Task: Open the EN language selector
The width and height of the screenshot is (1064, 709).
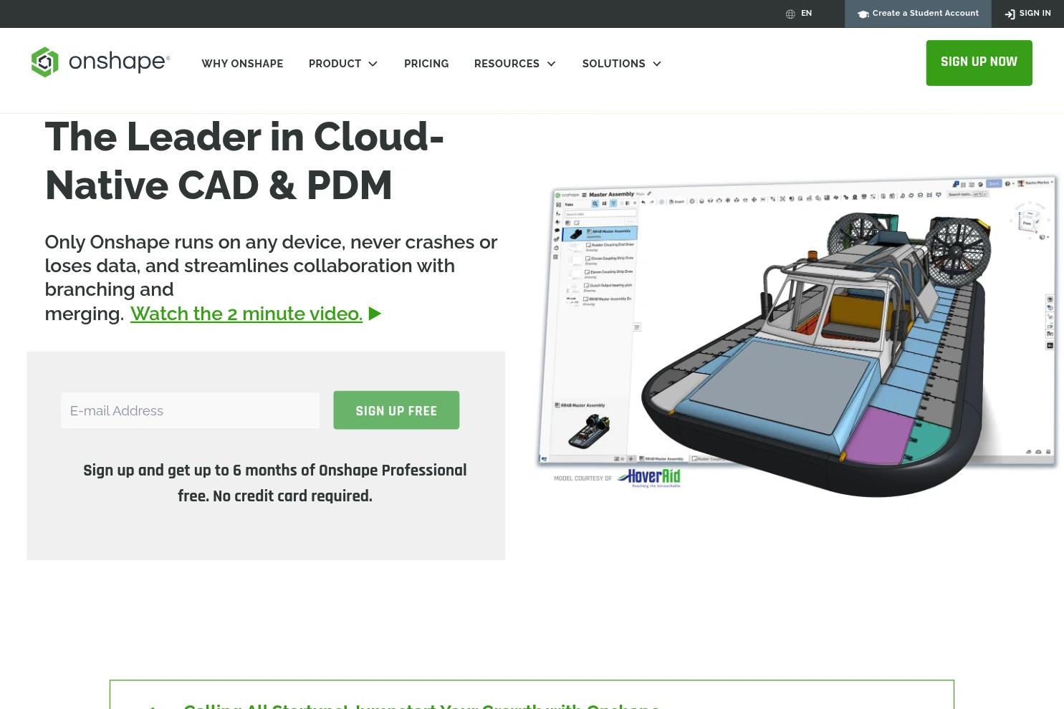Action: pos(799,14)
